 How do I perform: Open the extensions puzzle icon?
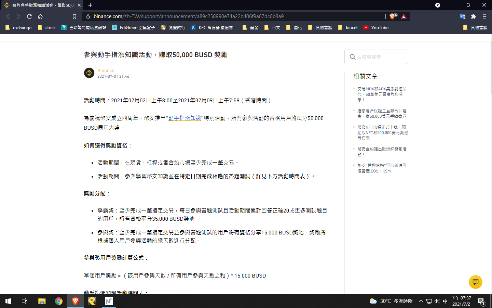474,16
